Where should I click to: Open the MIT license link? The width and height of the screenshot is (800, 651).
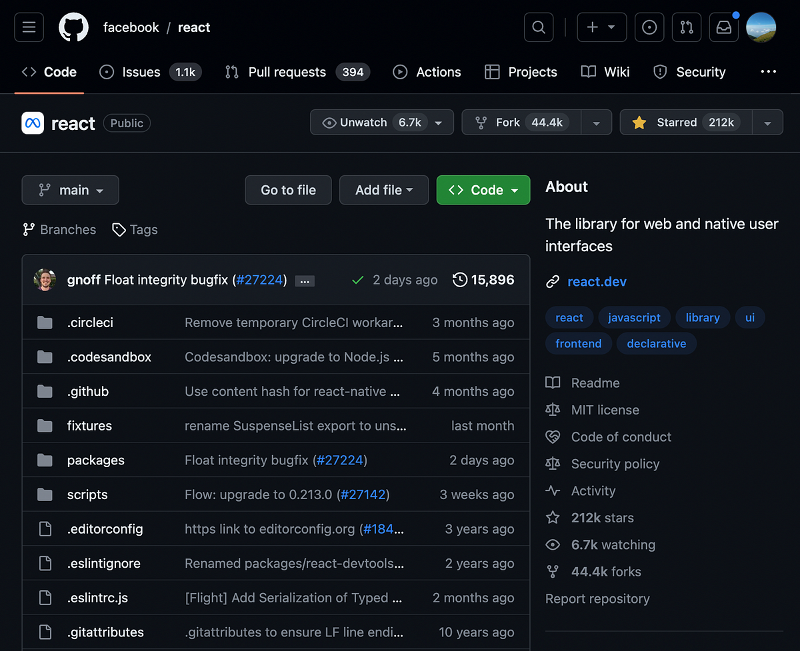(605, 410)
